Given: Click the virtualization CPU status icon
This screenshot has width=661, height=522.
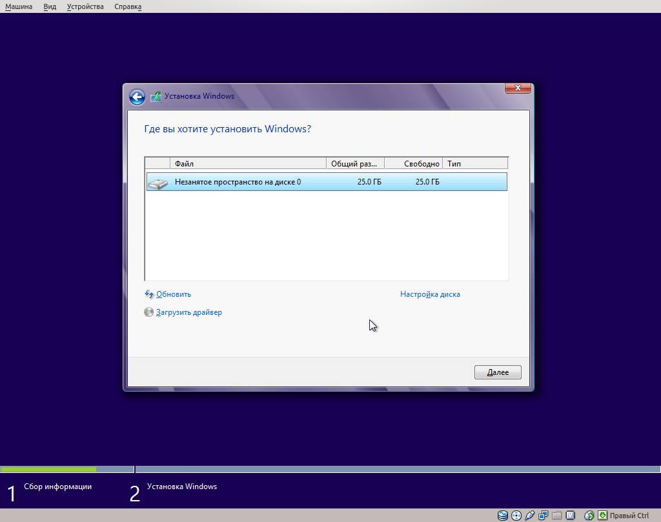Looking at the screenshot, I should click(571, 516).
